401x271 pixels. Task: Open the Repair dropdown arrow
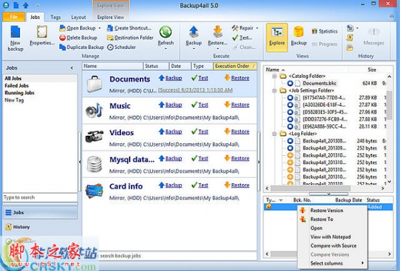pos(257,28)
